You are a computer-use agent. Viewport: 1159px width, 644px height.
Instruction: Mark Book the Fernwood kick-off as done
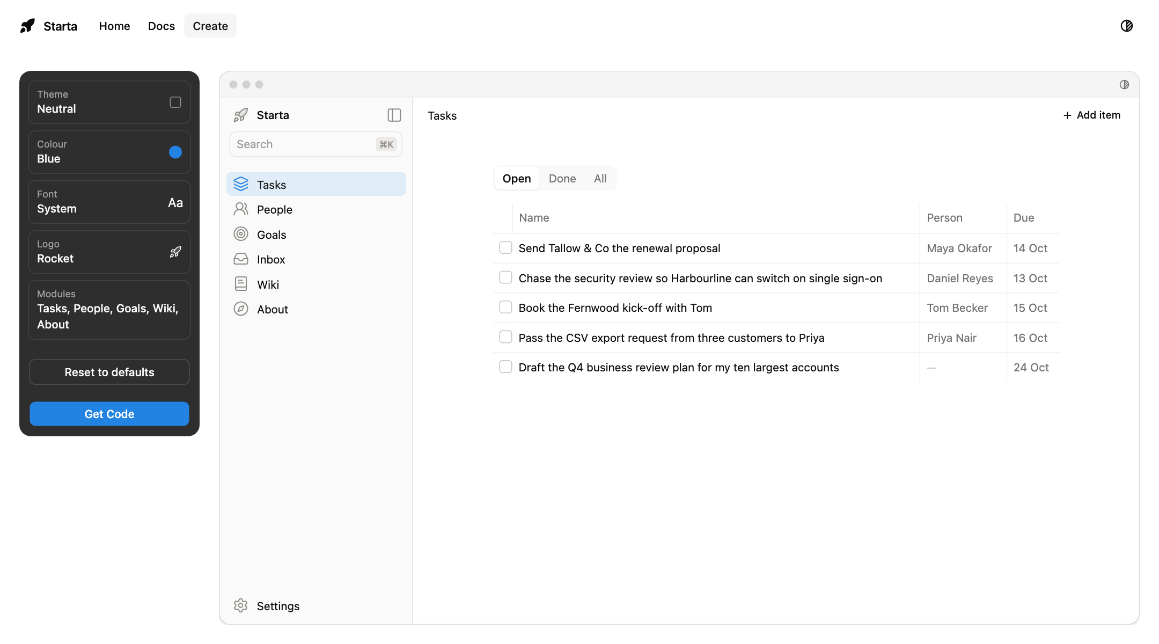pyautogui.click(x=505, y=307)
